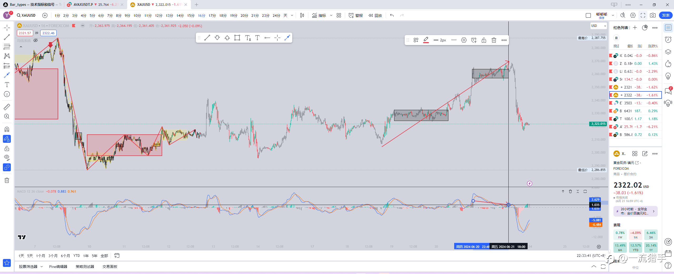The height and width of the screenshot is (274, 674).
Task: Add alert on the selected drawing
Action: (474, 40)
